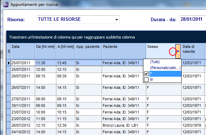Click the 14:15 cell in the 04/10/2012 row

(65, 132)
